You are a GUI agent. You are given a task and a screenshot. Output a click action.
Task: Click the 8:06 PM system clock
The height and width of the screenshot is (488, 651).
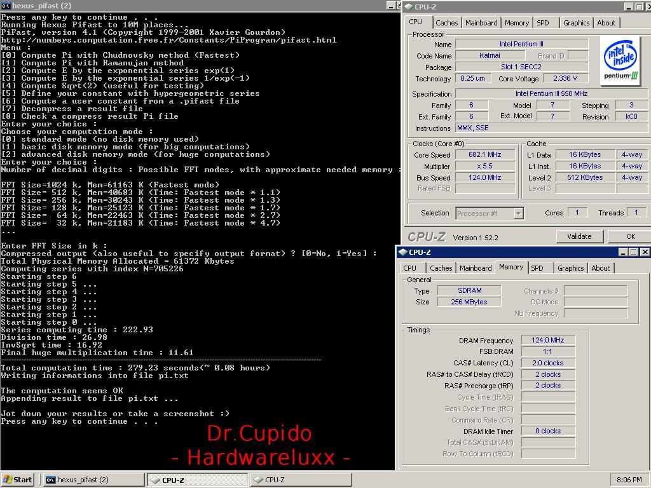tap(629, 480)
